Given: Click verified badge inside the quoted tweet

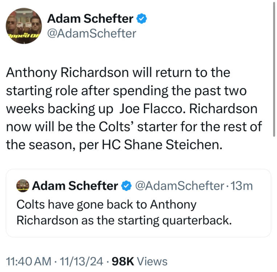Looking at the screenshot, I should pos(126,186).
